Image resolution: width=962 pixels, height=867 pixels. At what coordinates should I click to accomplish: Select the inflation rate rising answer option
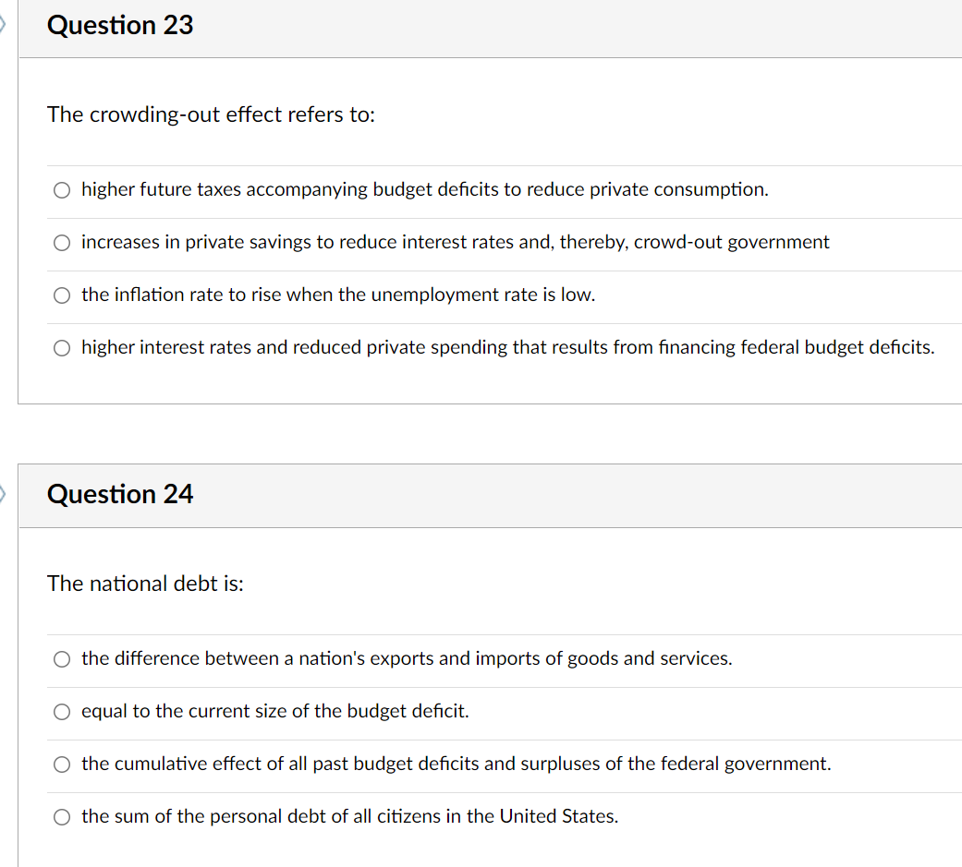pyautogui.click(x=61, y=295)
